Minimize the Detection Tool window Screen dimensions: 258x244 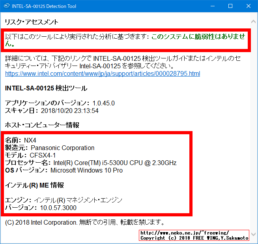tap(213, 6)
